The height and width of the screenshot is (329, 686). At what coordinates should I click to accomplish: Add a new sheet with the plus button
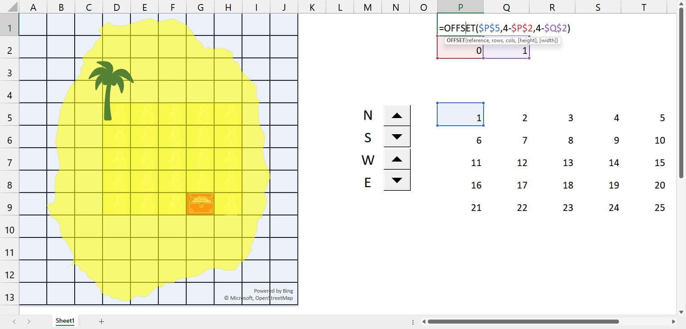click(x=101, y=321)
